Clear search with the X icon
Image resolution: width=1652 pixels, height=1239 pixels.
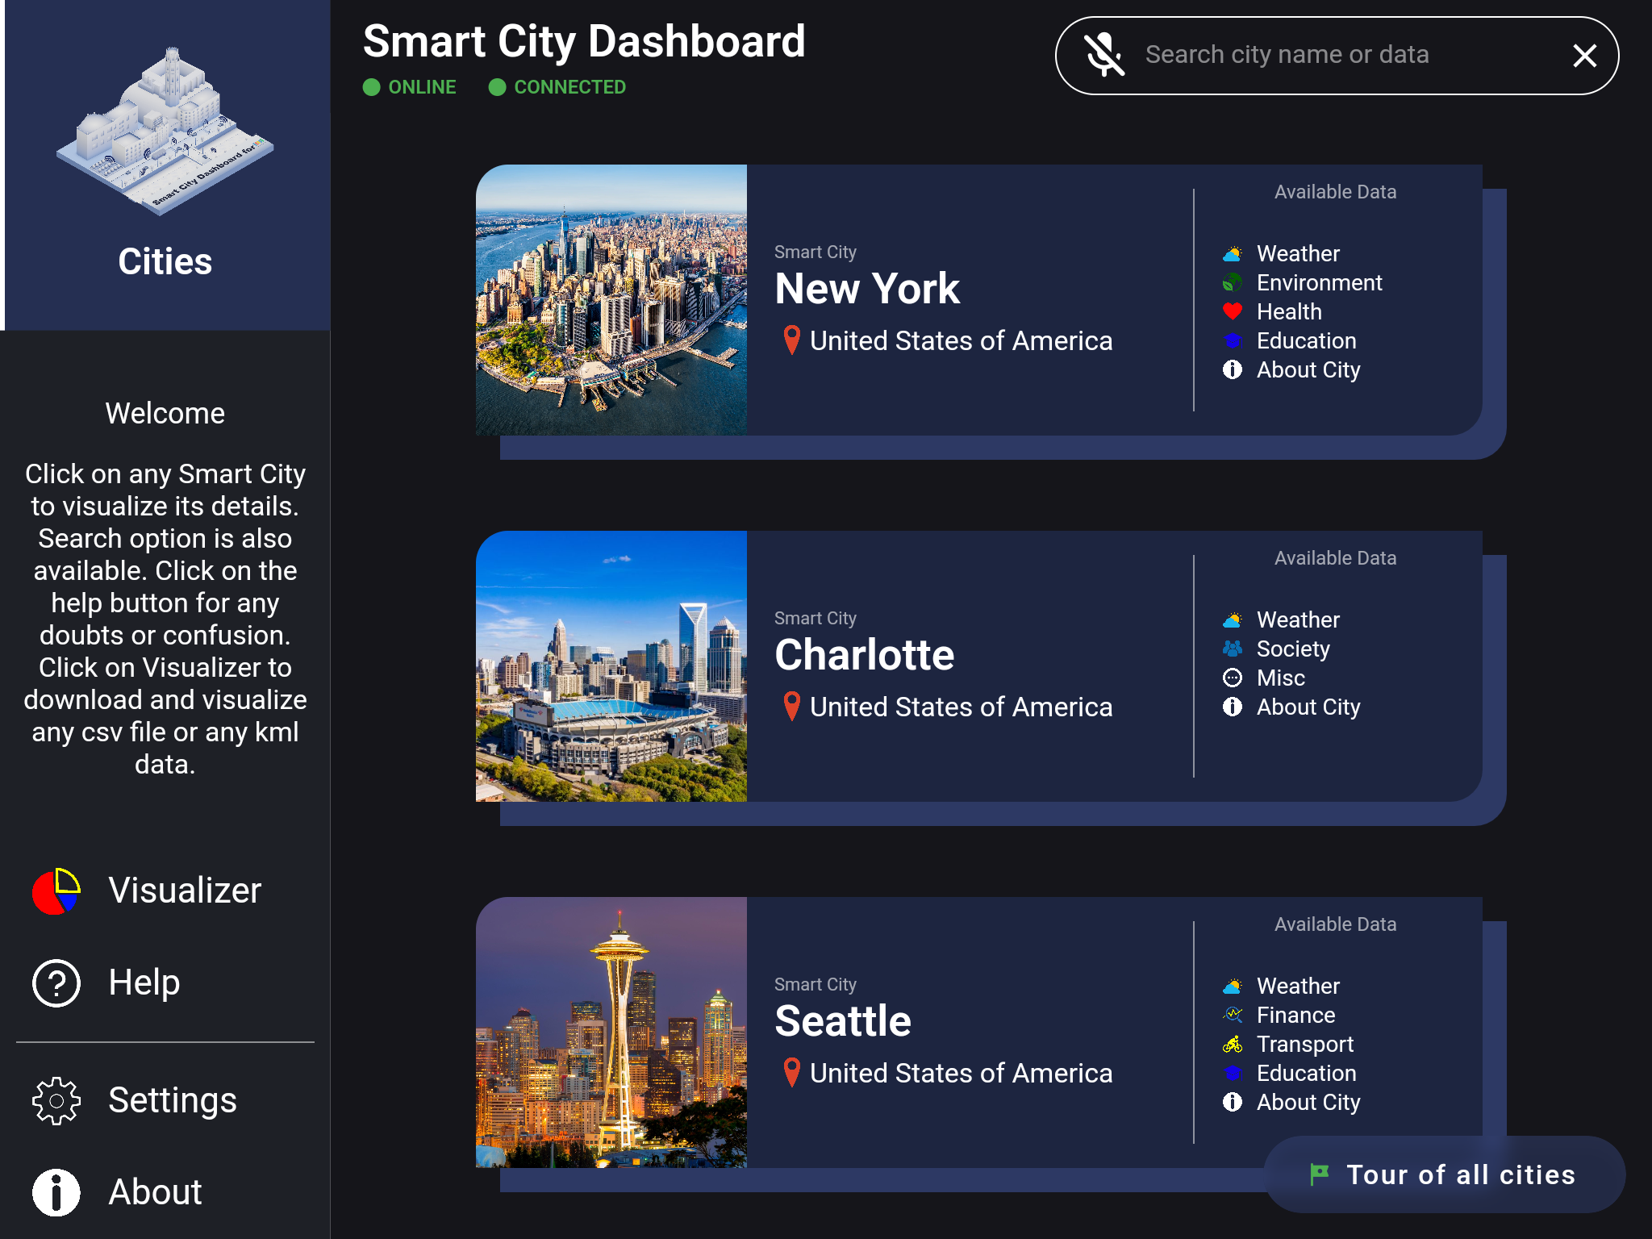1584,56
